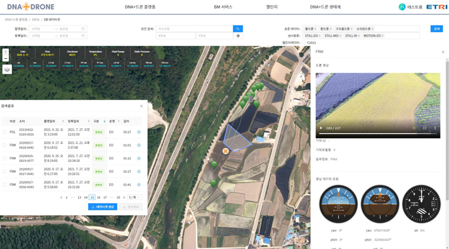449x249 pixels.
Task: Click the altimeter gauge dial
Action: (x=421, y=204)
